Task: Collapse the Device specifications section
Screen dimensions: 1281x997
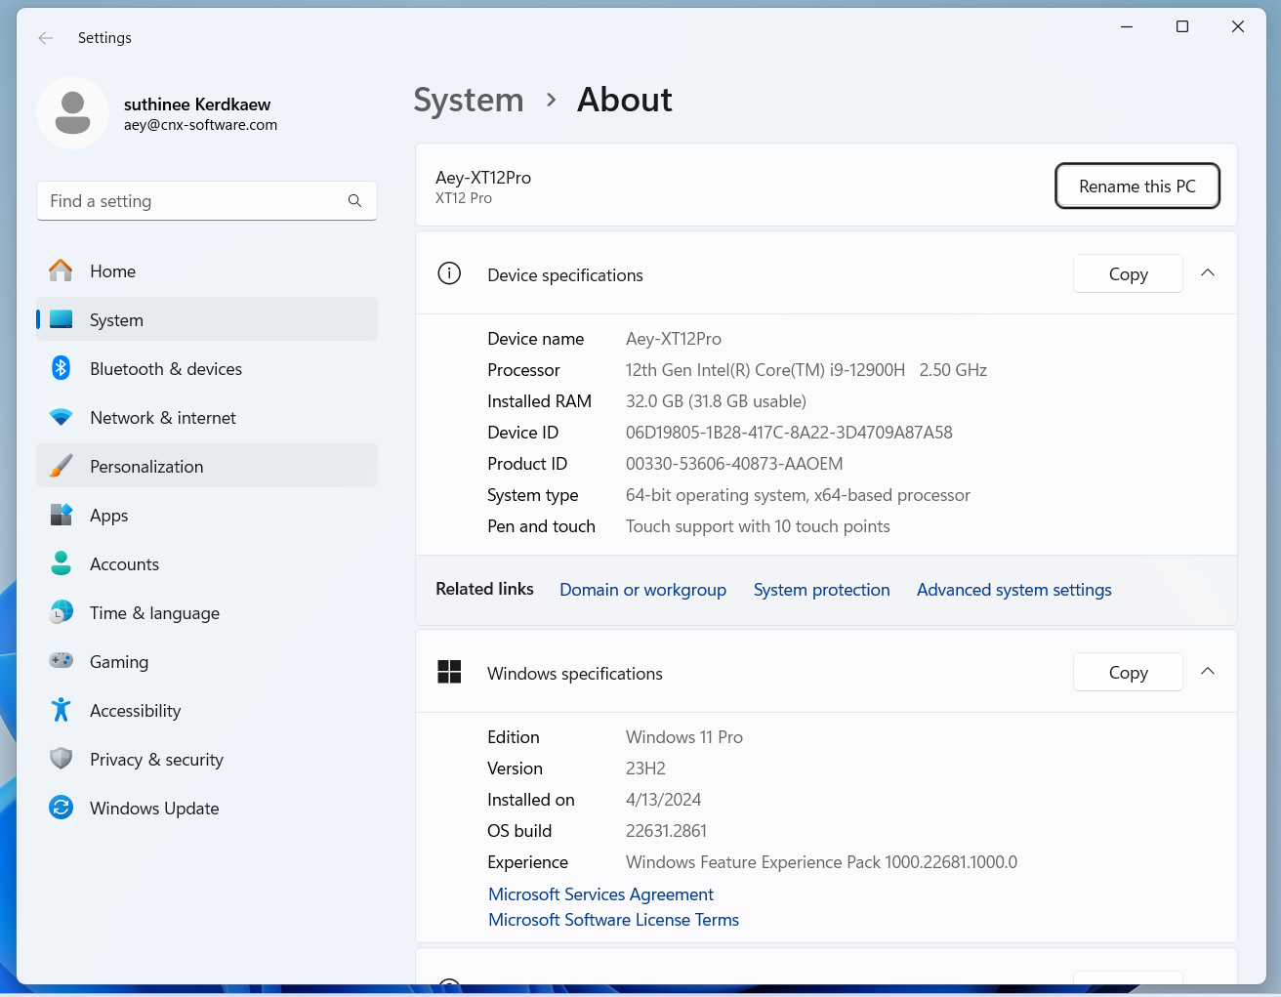Action: pyautogui.click(x=1208, y=273)
